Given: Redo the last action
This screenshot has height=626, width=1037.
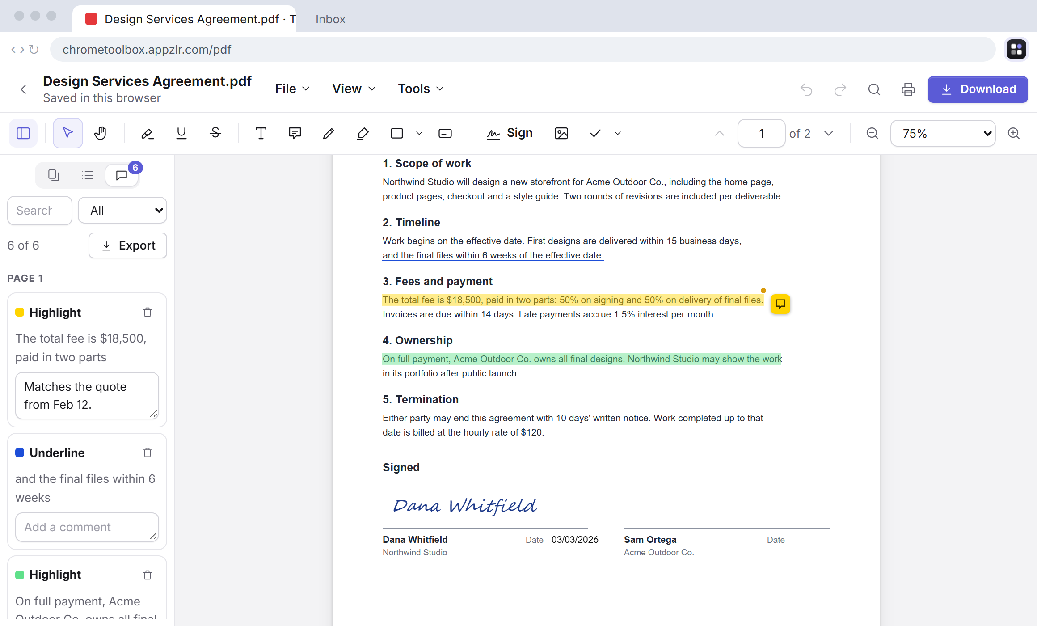Looking at the screenshot, I should (x=840, y=89).
